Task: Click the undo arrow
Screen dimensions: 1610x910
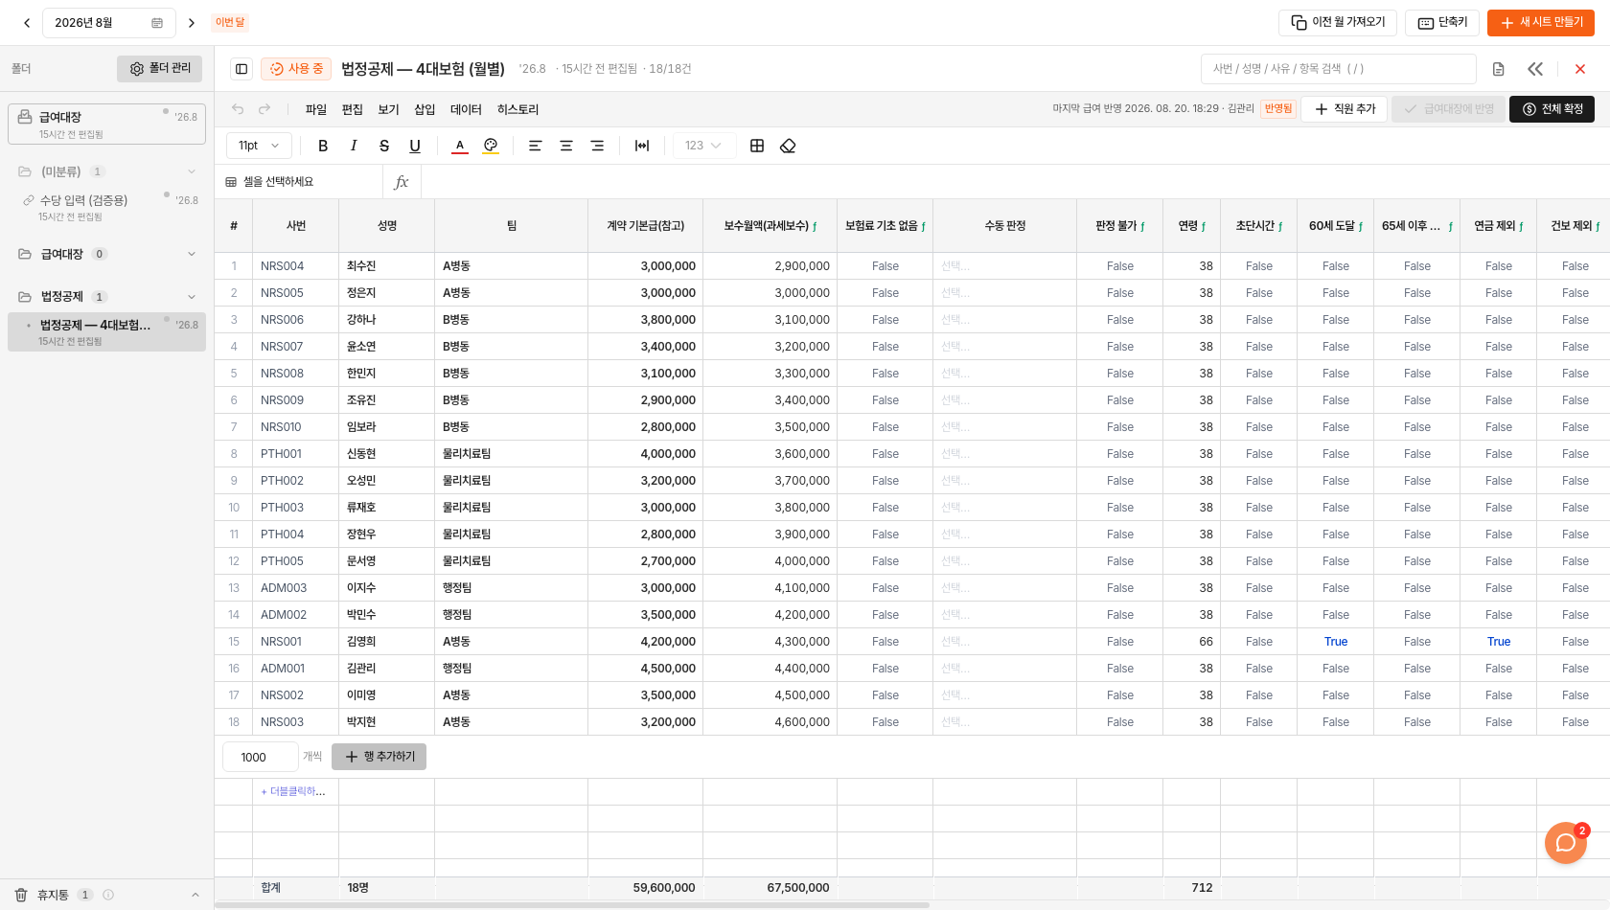Action: pos(238,109)
